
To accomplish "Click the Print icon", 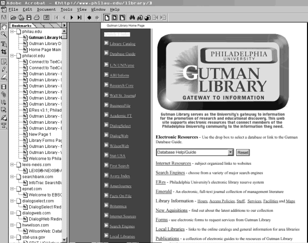I will point(36,17).
